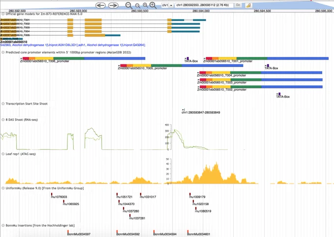Viewport: 334px width, 237px height.
Task: Click the bold Zm00001eb056510 gene name
Action: click(14, 42)
